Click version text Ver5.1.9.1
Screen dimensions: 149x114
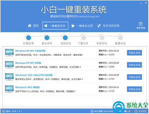[x=17, y=111]
